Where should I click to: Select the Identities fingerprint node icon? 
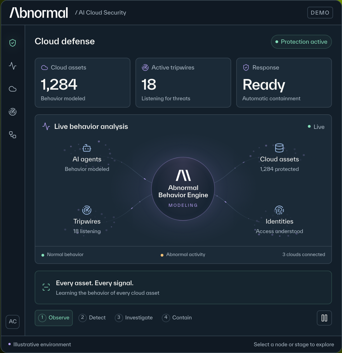[279, 210]
